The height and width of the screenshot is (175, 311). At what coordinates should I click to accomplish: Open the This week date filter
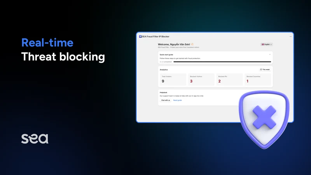265,70
